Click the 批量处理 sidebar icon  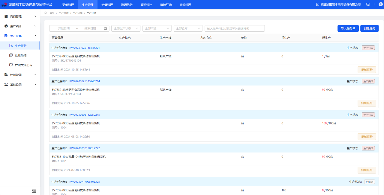(x=11, y=55)
